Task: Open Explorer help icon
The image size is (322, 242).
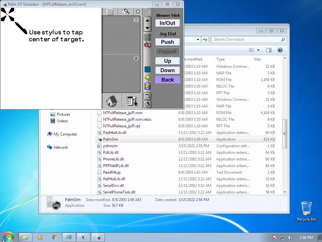Action: click(x=280, y=50)
